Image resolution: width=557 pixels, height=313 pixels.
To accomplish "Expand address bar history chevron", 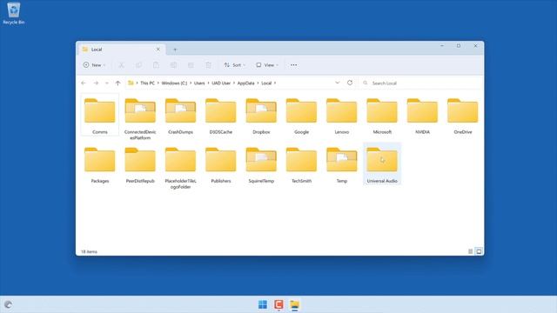I will [x=337, y=83].
